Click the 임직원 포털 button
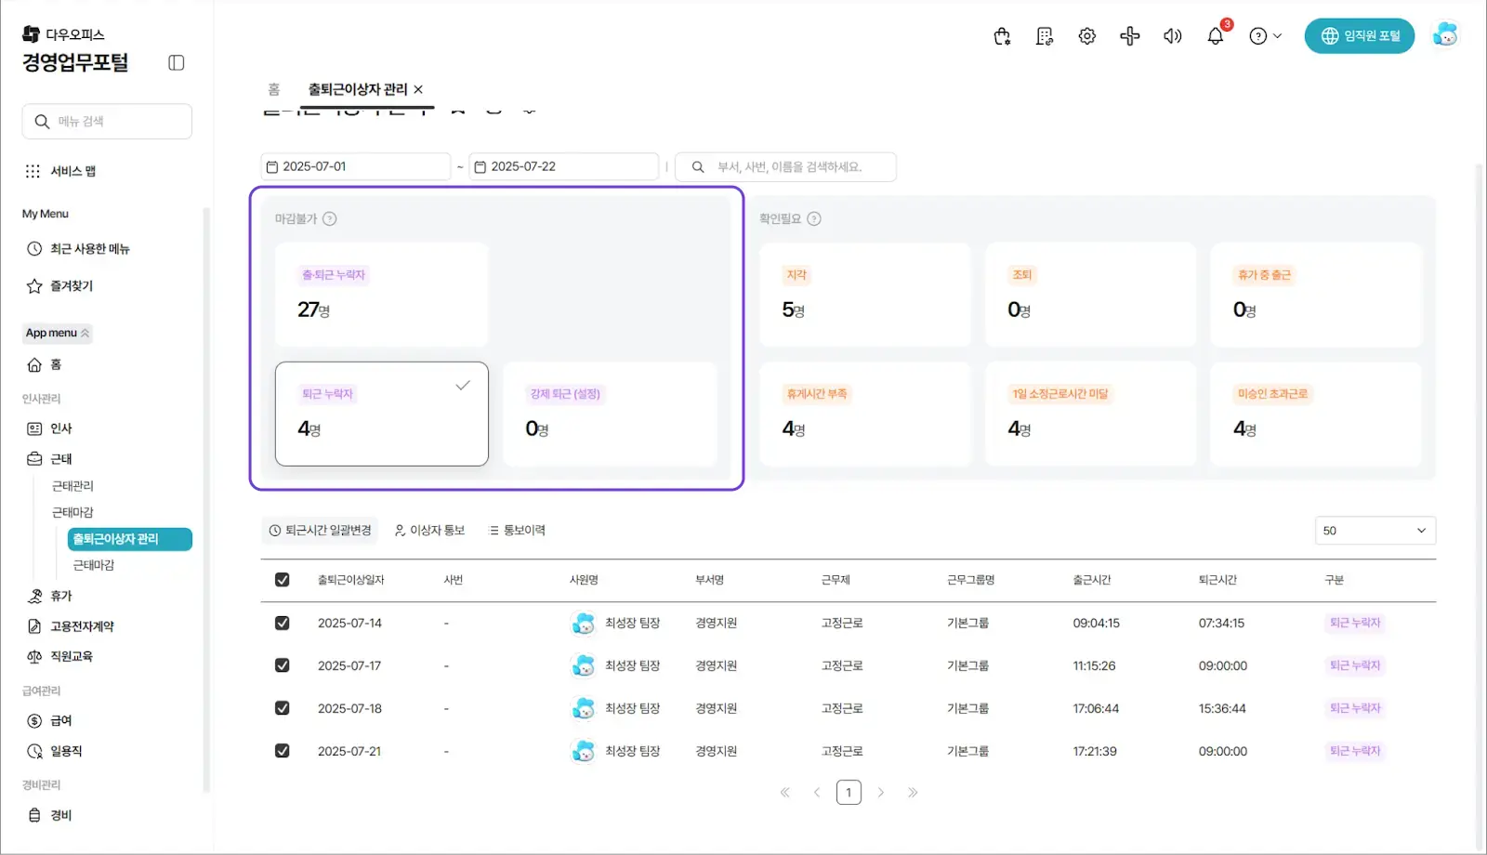Image resolution: width=1487 pixels, height=855 pixels. click(x=1360, y=36)
